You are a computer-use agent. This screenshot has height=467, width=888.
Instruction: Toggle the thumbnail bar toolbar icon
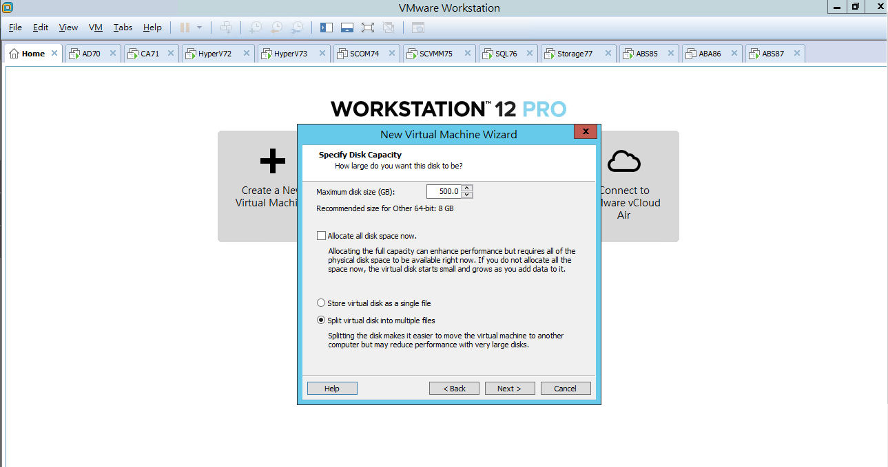point(347,28)
